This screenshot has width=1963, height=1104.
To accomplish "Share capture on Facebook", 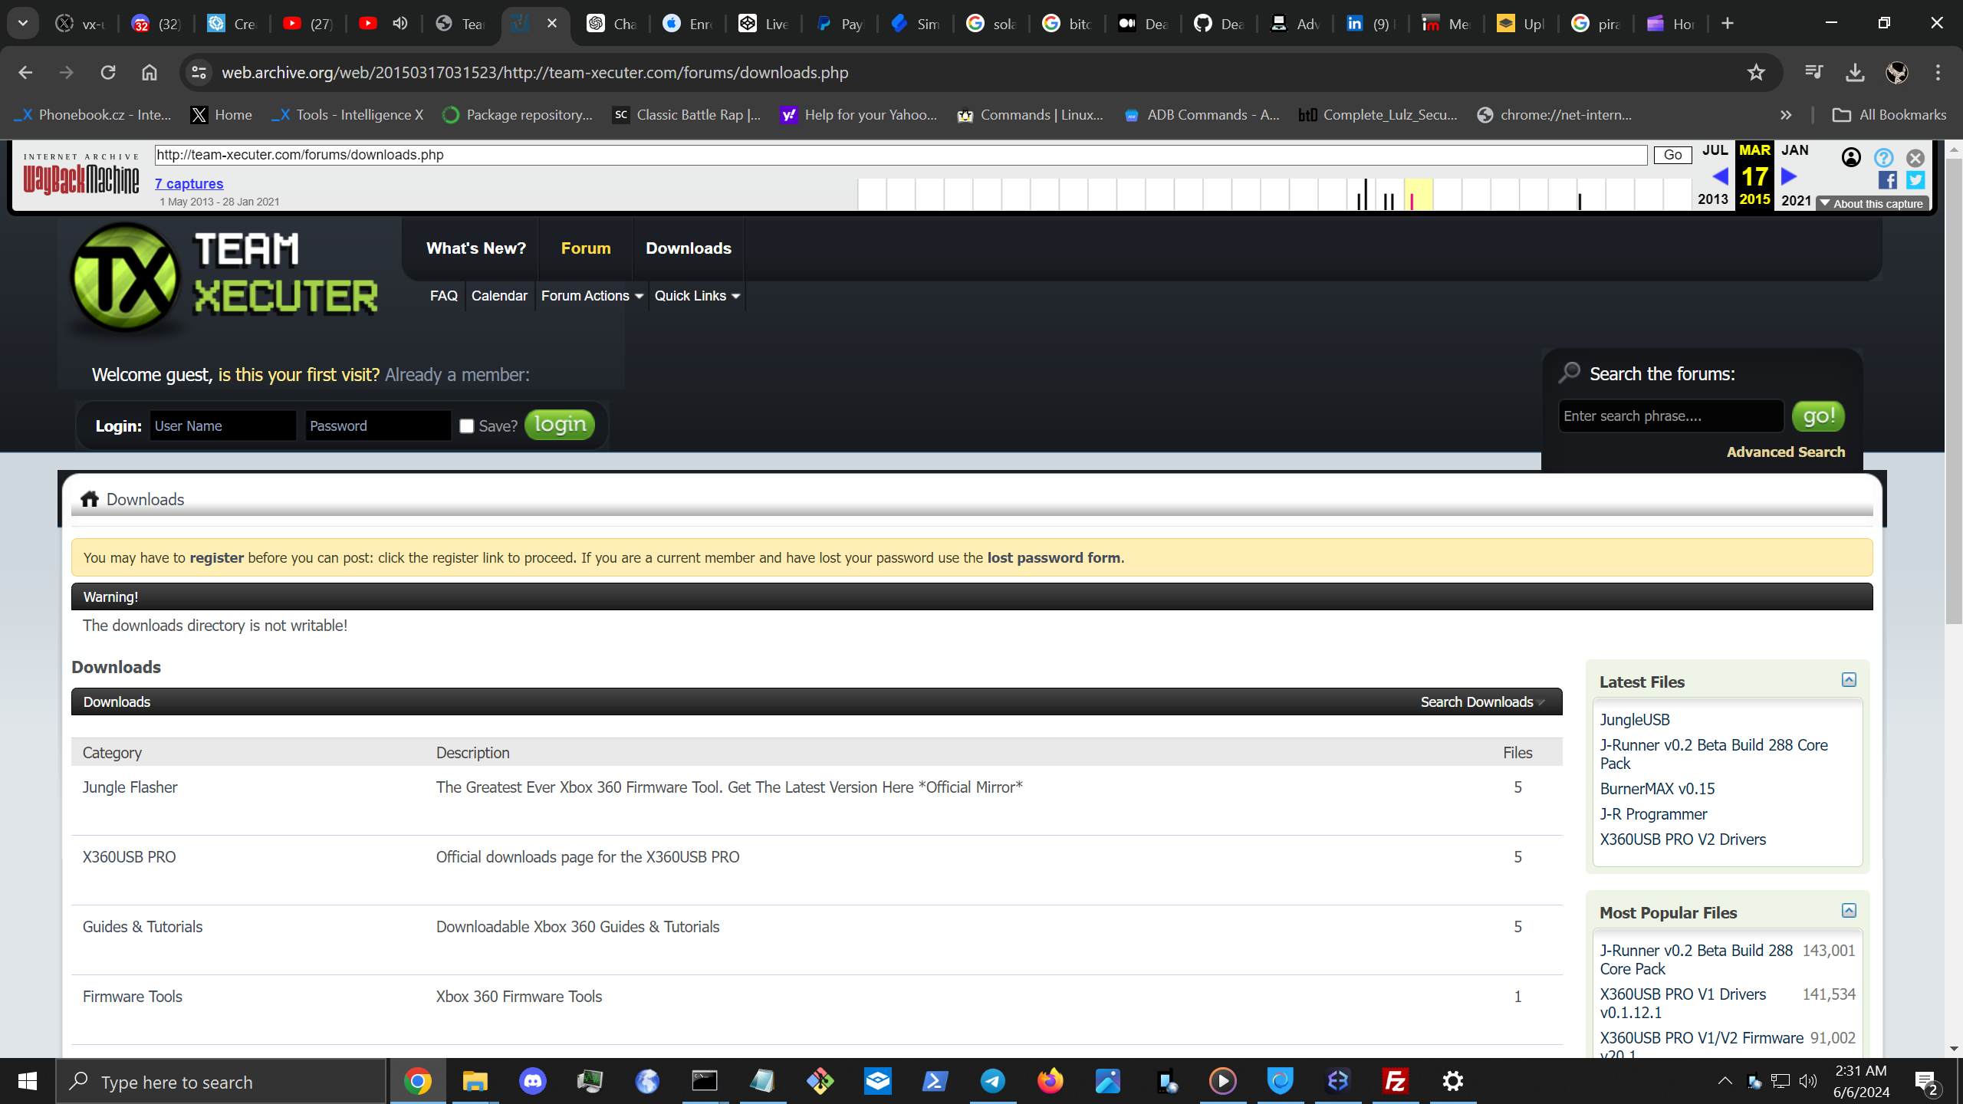I will tap(1888, 180).
